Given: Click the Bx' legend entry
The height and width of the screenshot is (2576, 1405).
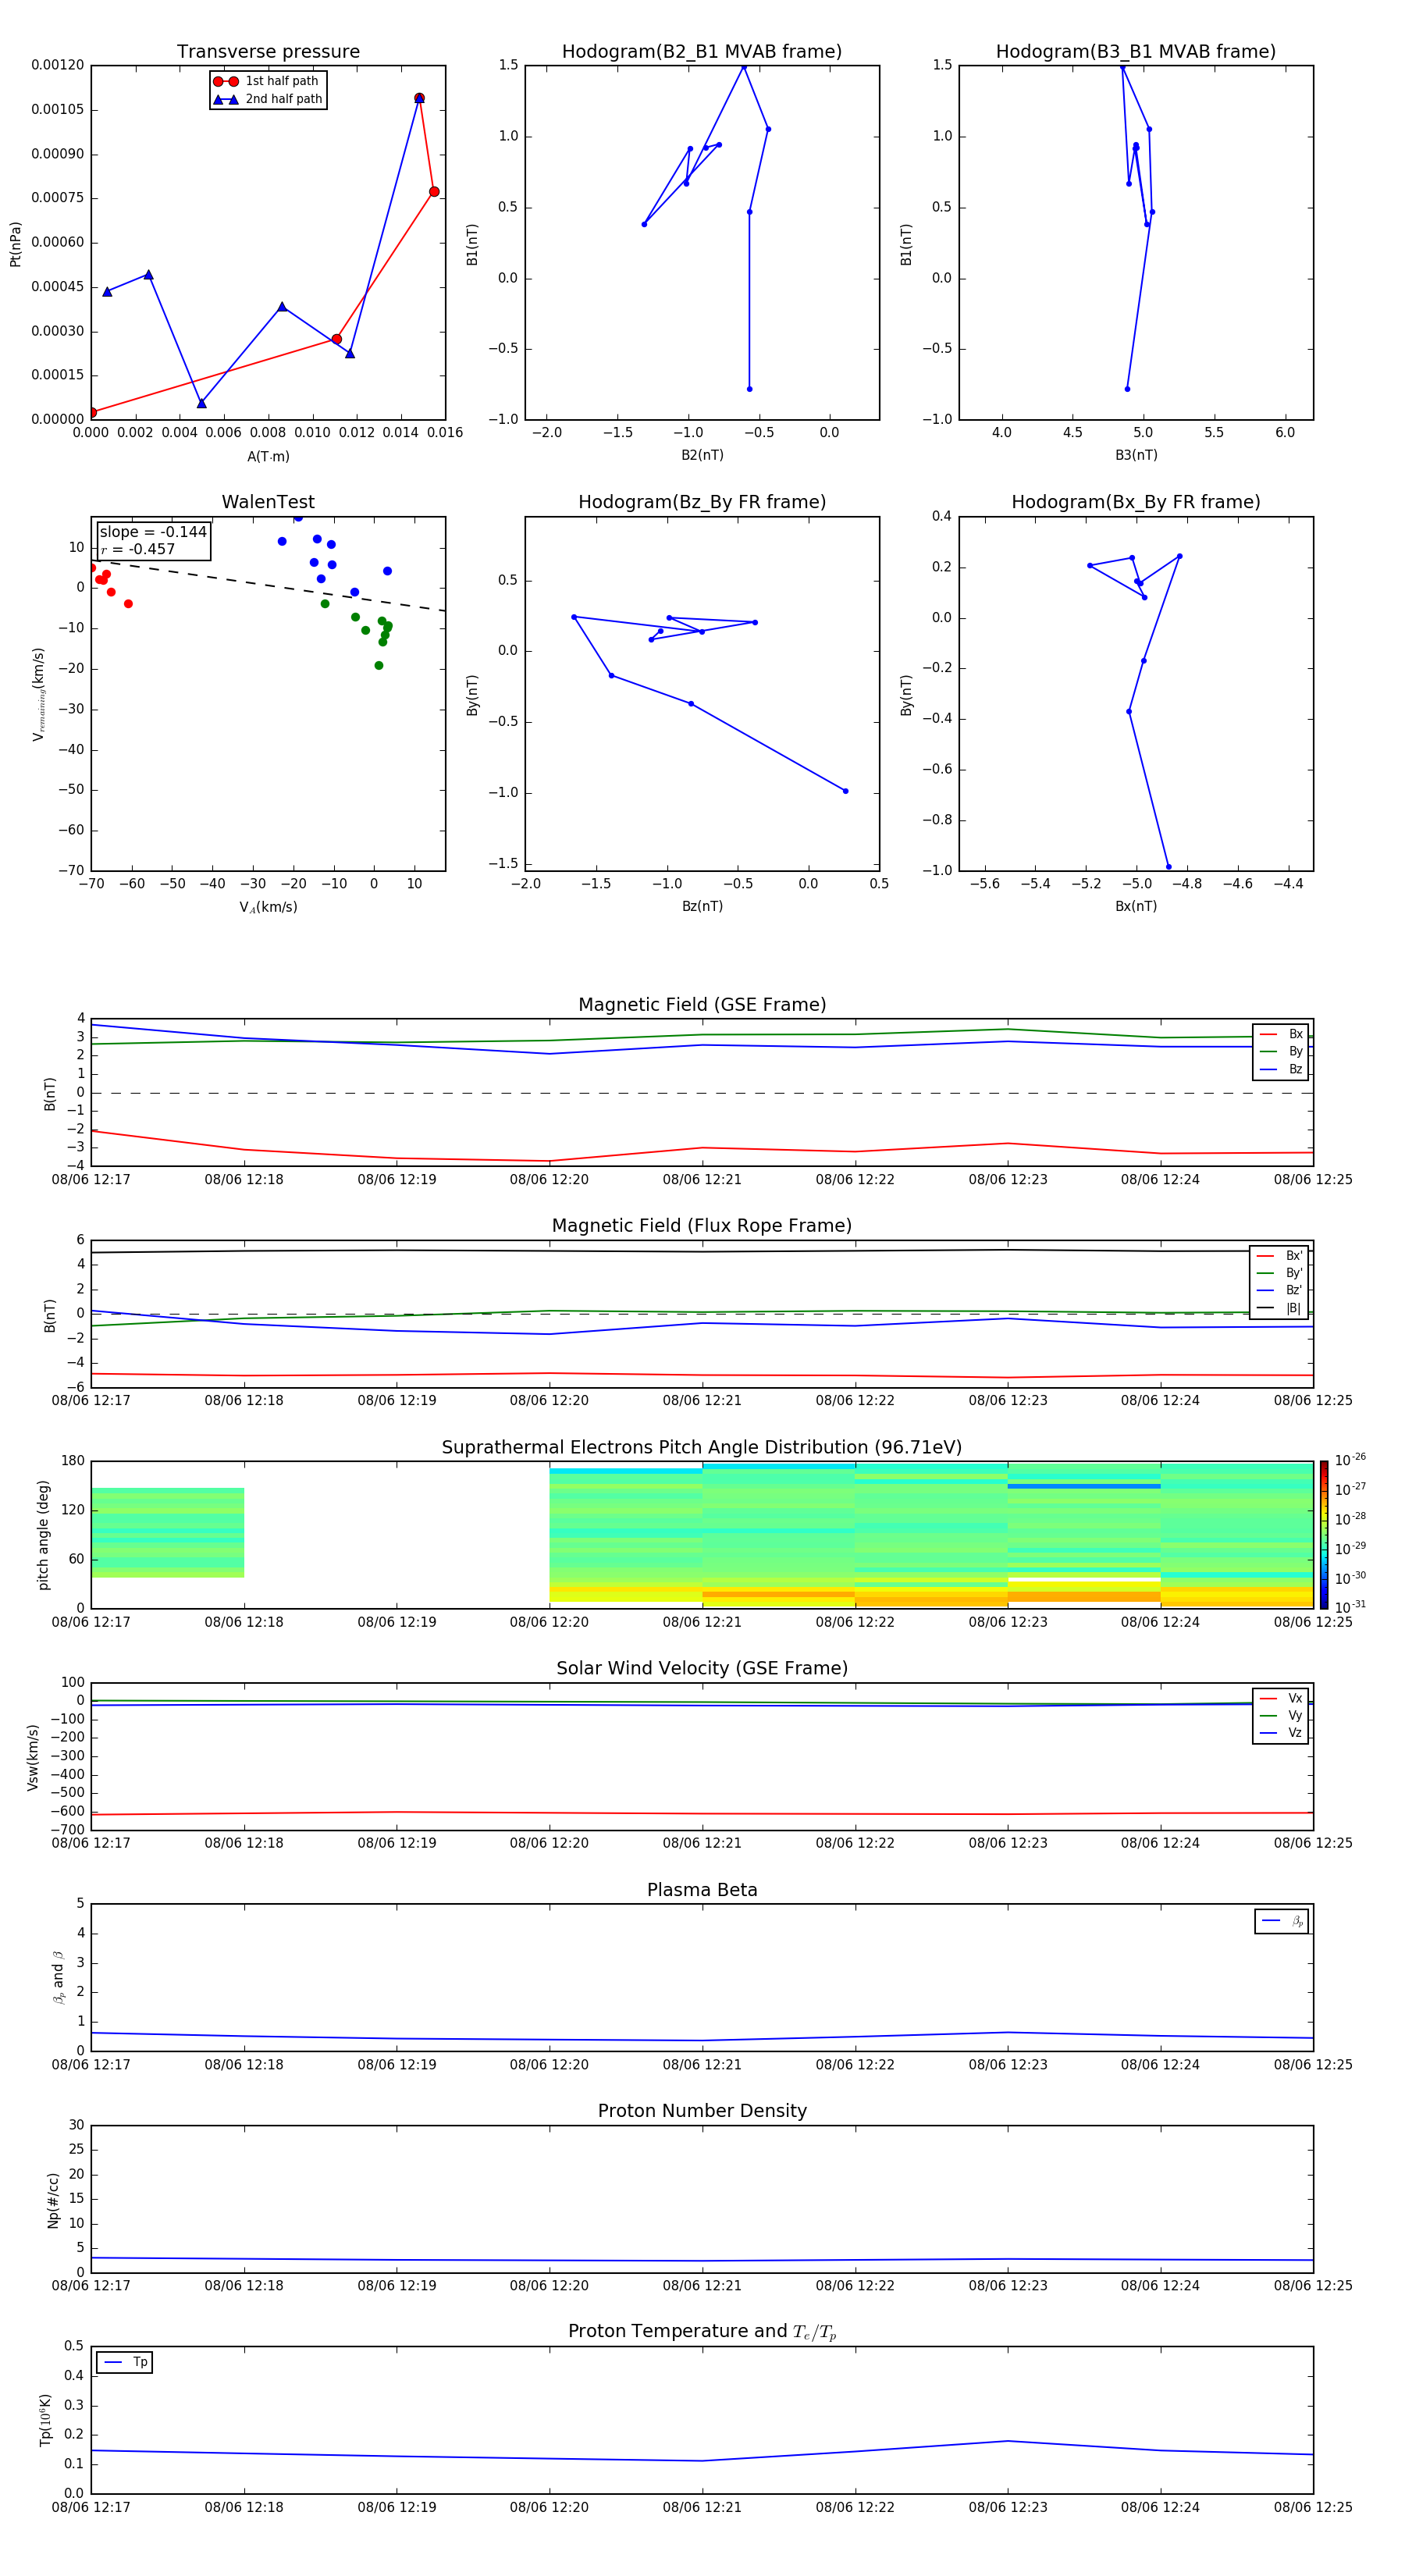Looking at the screenshot, I should [x=1280, y=1256].
